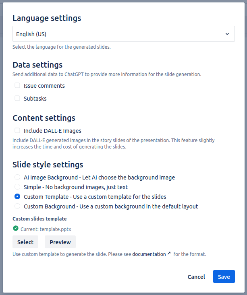Image resolution: width=247 pixels, height=295 pixels.
Task: Select the AI Image Background radio option
Action: click(17, 177)
